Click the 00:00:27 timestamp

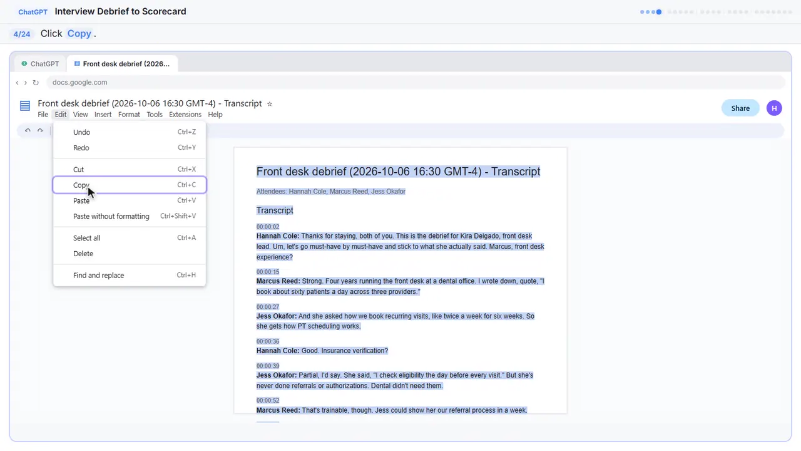tap(268, 307)
